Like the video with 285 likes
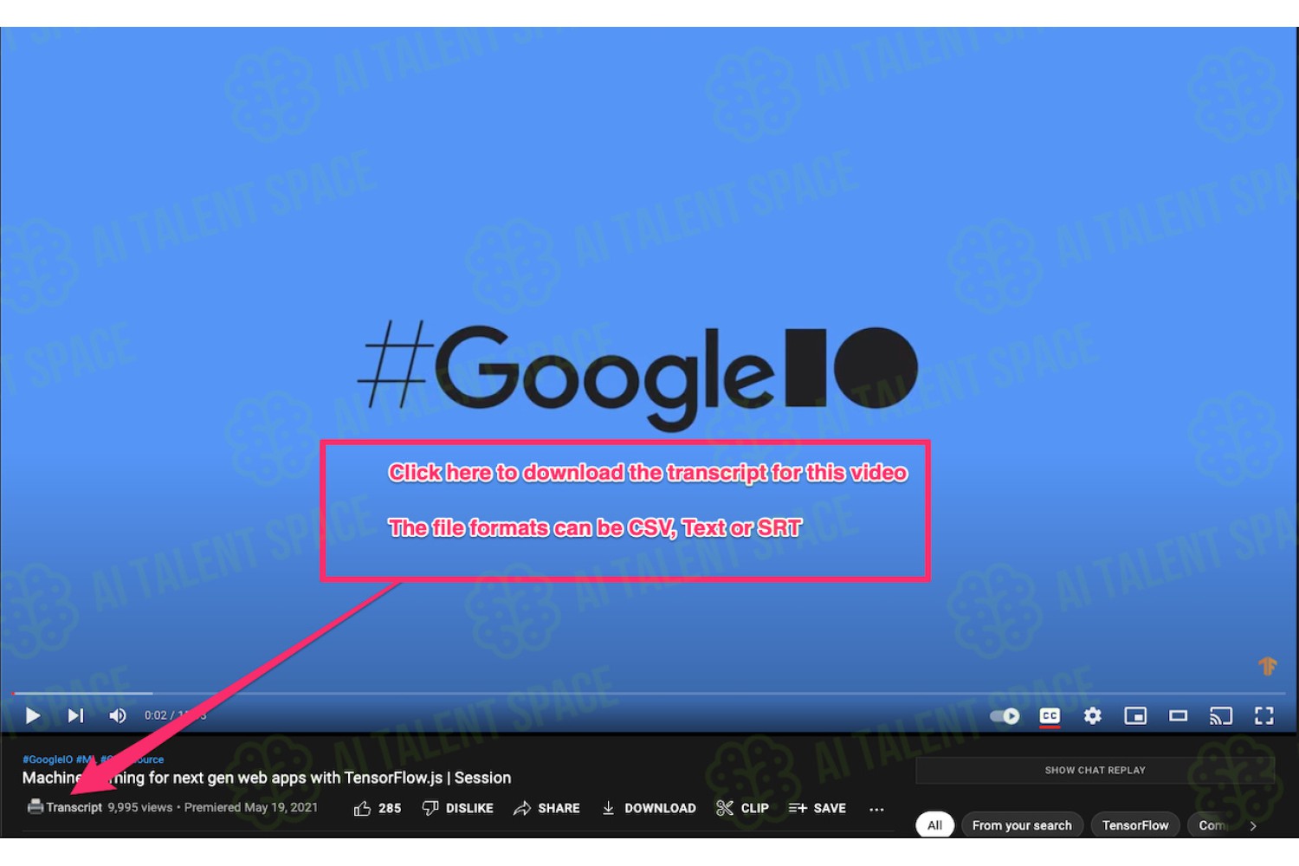 click(378, 808)
